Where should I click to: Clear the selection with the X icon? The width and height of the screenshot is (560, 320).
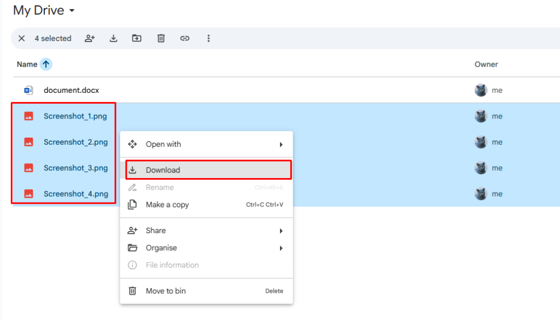point(21,38)
